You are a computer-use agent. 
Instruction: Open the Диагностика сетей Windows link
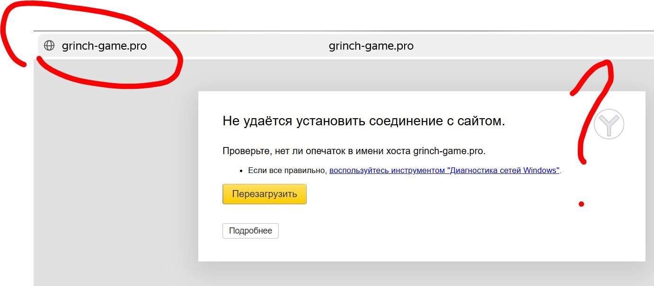point(444,170)
